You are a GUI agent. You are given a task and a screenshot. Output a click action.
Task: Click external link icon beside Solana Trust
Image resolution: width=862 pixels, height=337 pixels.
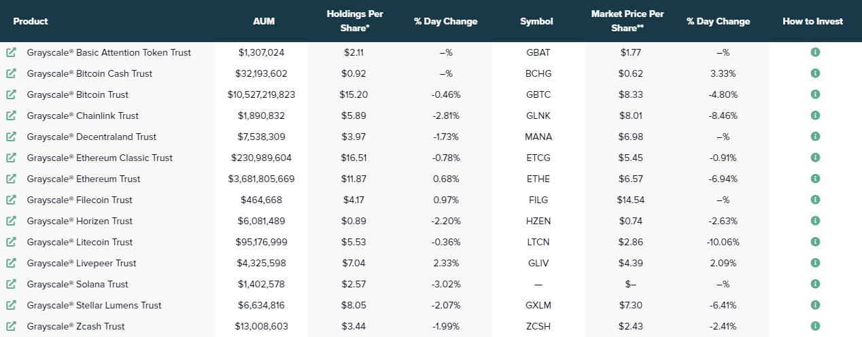11,284
